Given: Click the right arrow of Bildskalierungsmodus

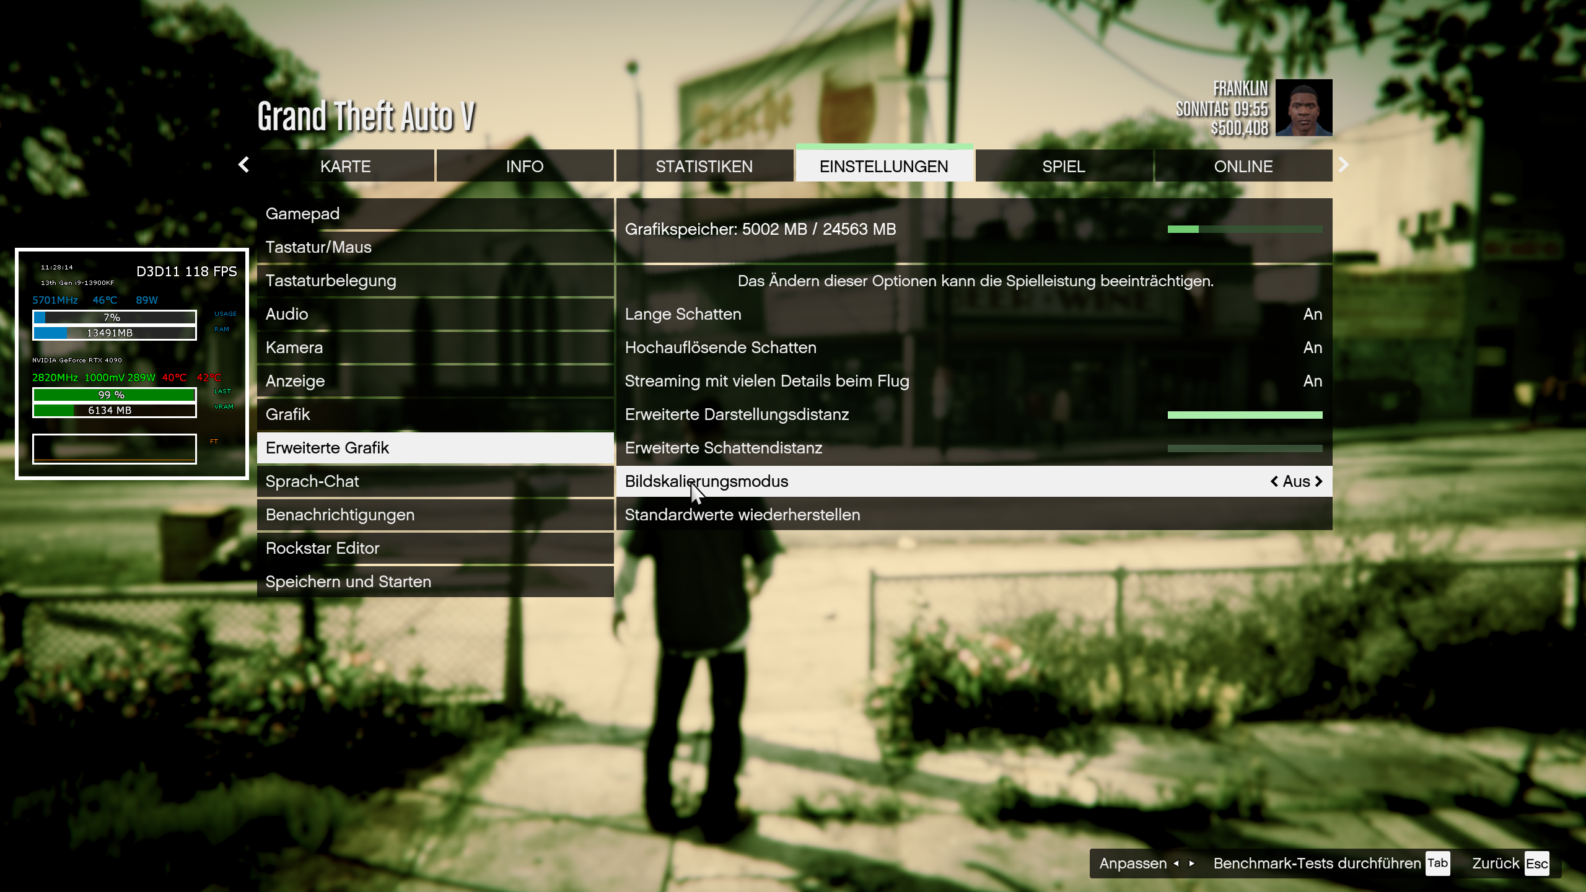Looking at the screenshot, I should 1318,481.
